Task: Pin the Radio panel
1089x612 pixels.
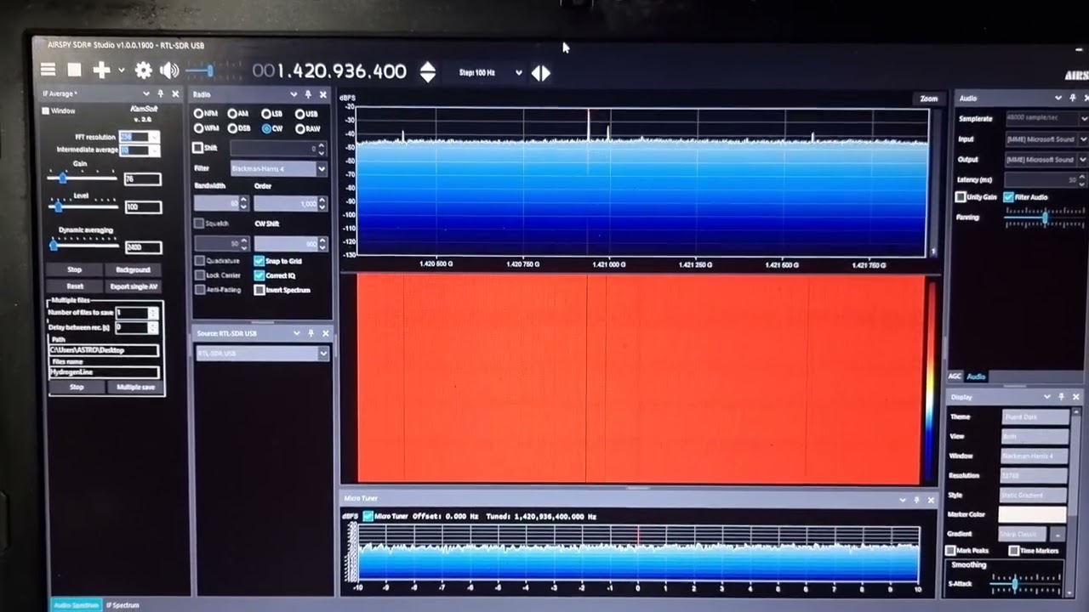Action: pyautogui.click(x=308, y=94)
